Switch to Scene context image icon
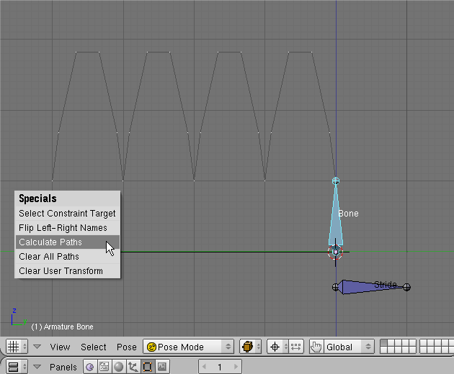 click(x=162, y=367)
